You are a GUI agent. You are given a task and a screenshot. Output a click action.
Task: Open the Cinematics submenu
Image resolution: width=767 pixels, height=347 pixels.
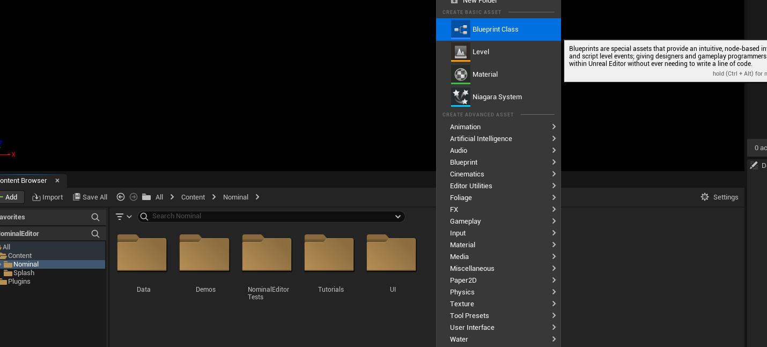coord(498,174)
